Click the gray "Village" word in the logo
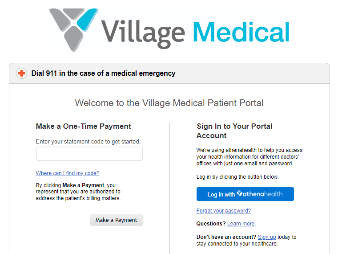Screen dimensions: 338x254 click(x=142, y=31)
